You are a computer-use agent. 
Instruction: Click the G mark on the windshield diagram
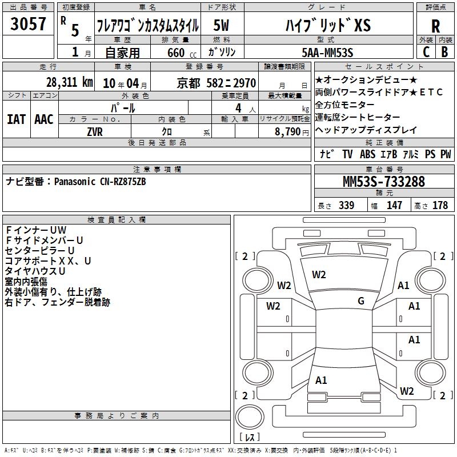[x=360, y=301]
